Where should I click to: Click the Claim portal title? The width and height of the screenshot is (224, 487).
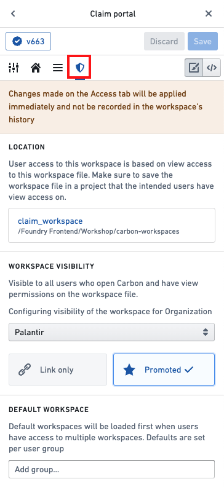pos(113,14)
